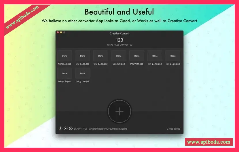This screenshot has width=239, height=152.
Task: Click the Twitter share icon
Action: click(x=66, y=128)
